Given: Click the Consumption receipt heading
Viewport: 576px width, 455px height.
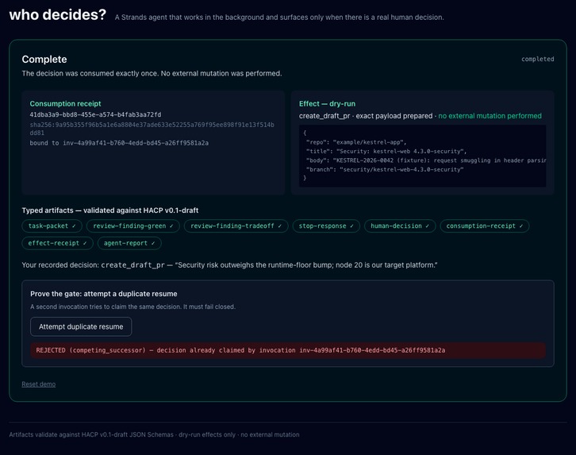Looking at the screenshot, I should 65,104.
